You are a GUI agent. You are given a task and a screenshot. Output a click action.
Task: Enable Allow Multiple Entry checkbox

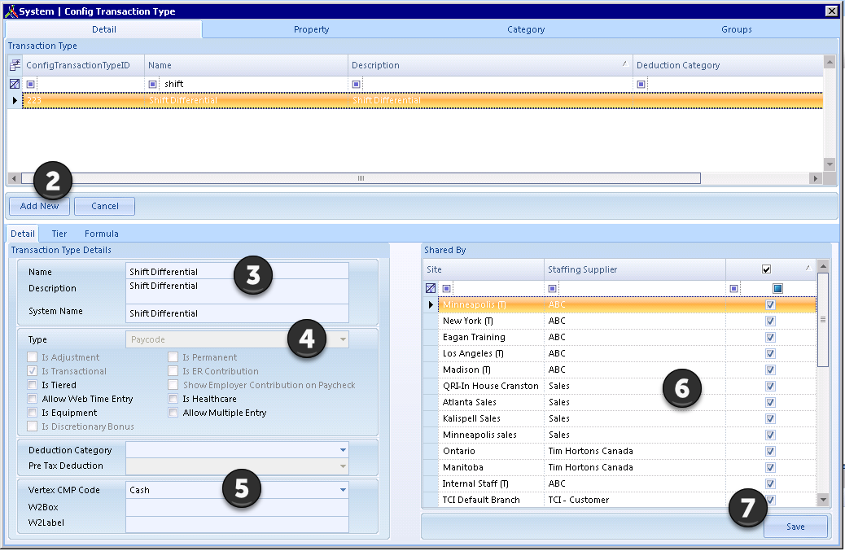pyautogui.click(x=173, y=413)
